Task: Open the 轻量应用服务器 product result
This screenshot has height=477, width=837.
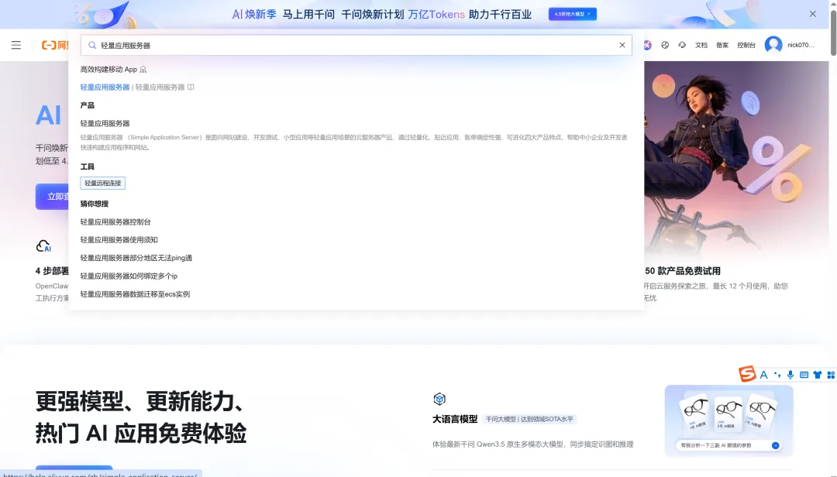Action: [x=105, y=123]
